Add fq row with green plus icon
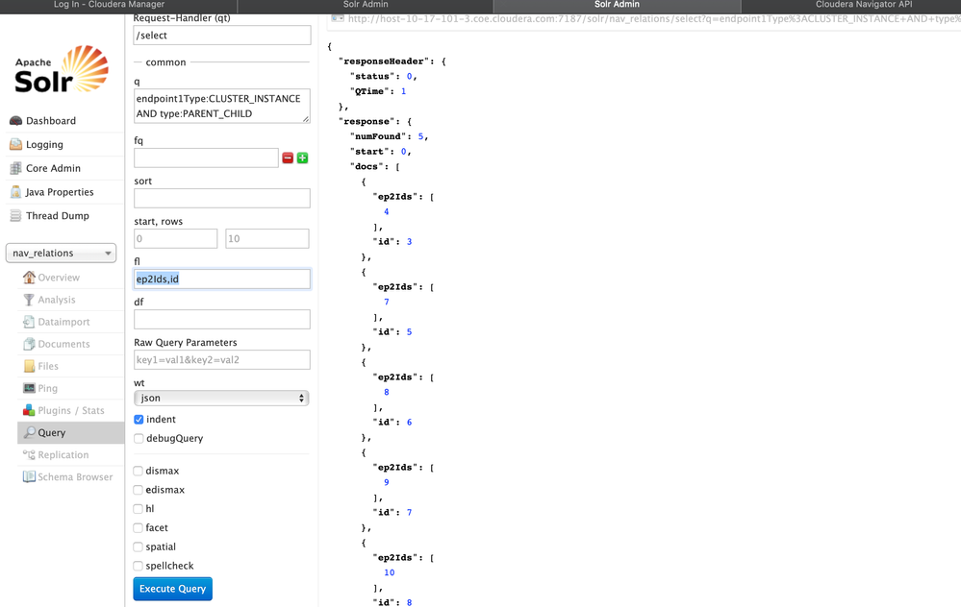 click(302, 158)
